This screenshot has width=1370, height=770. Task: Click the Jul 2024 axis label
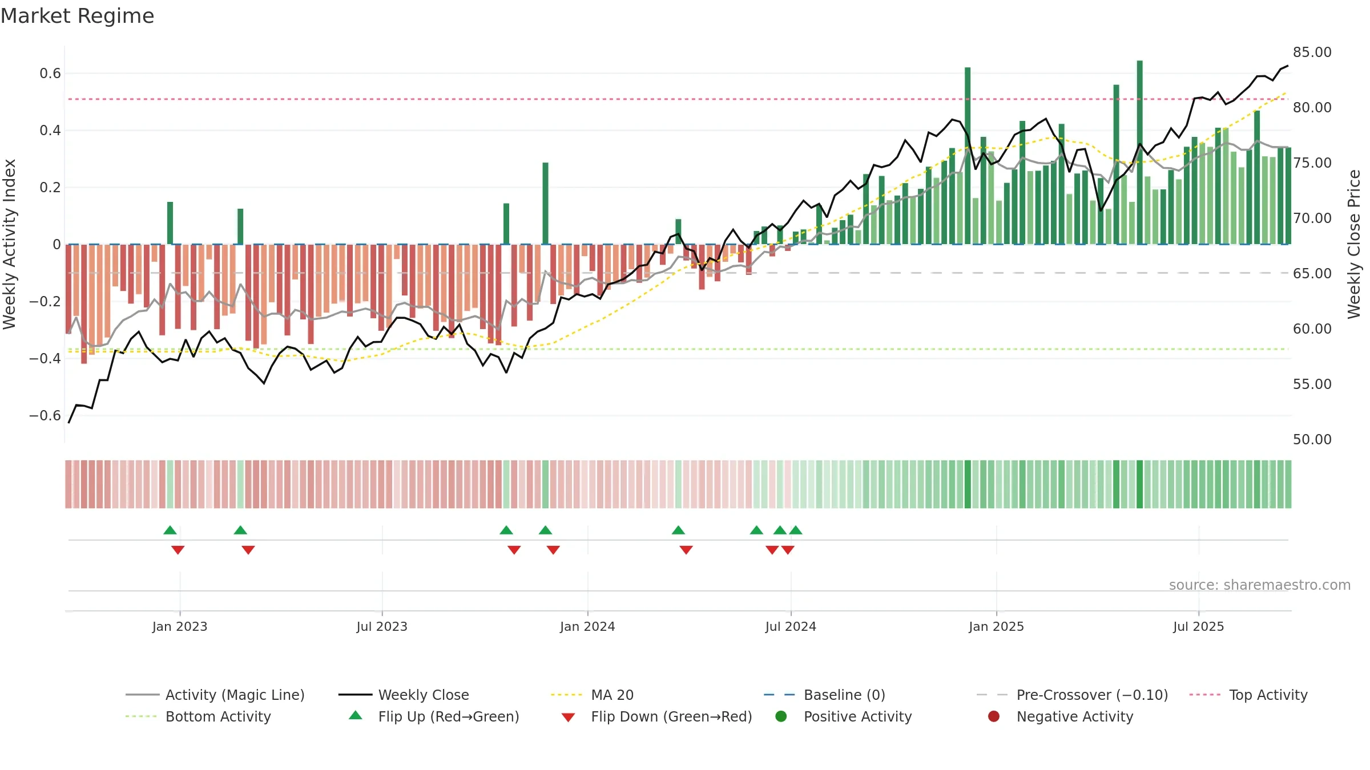point(791,626)
